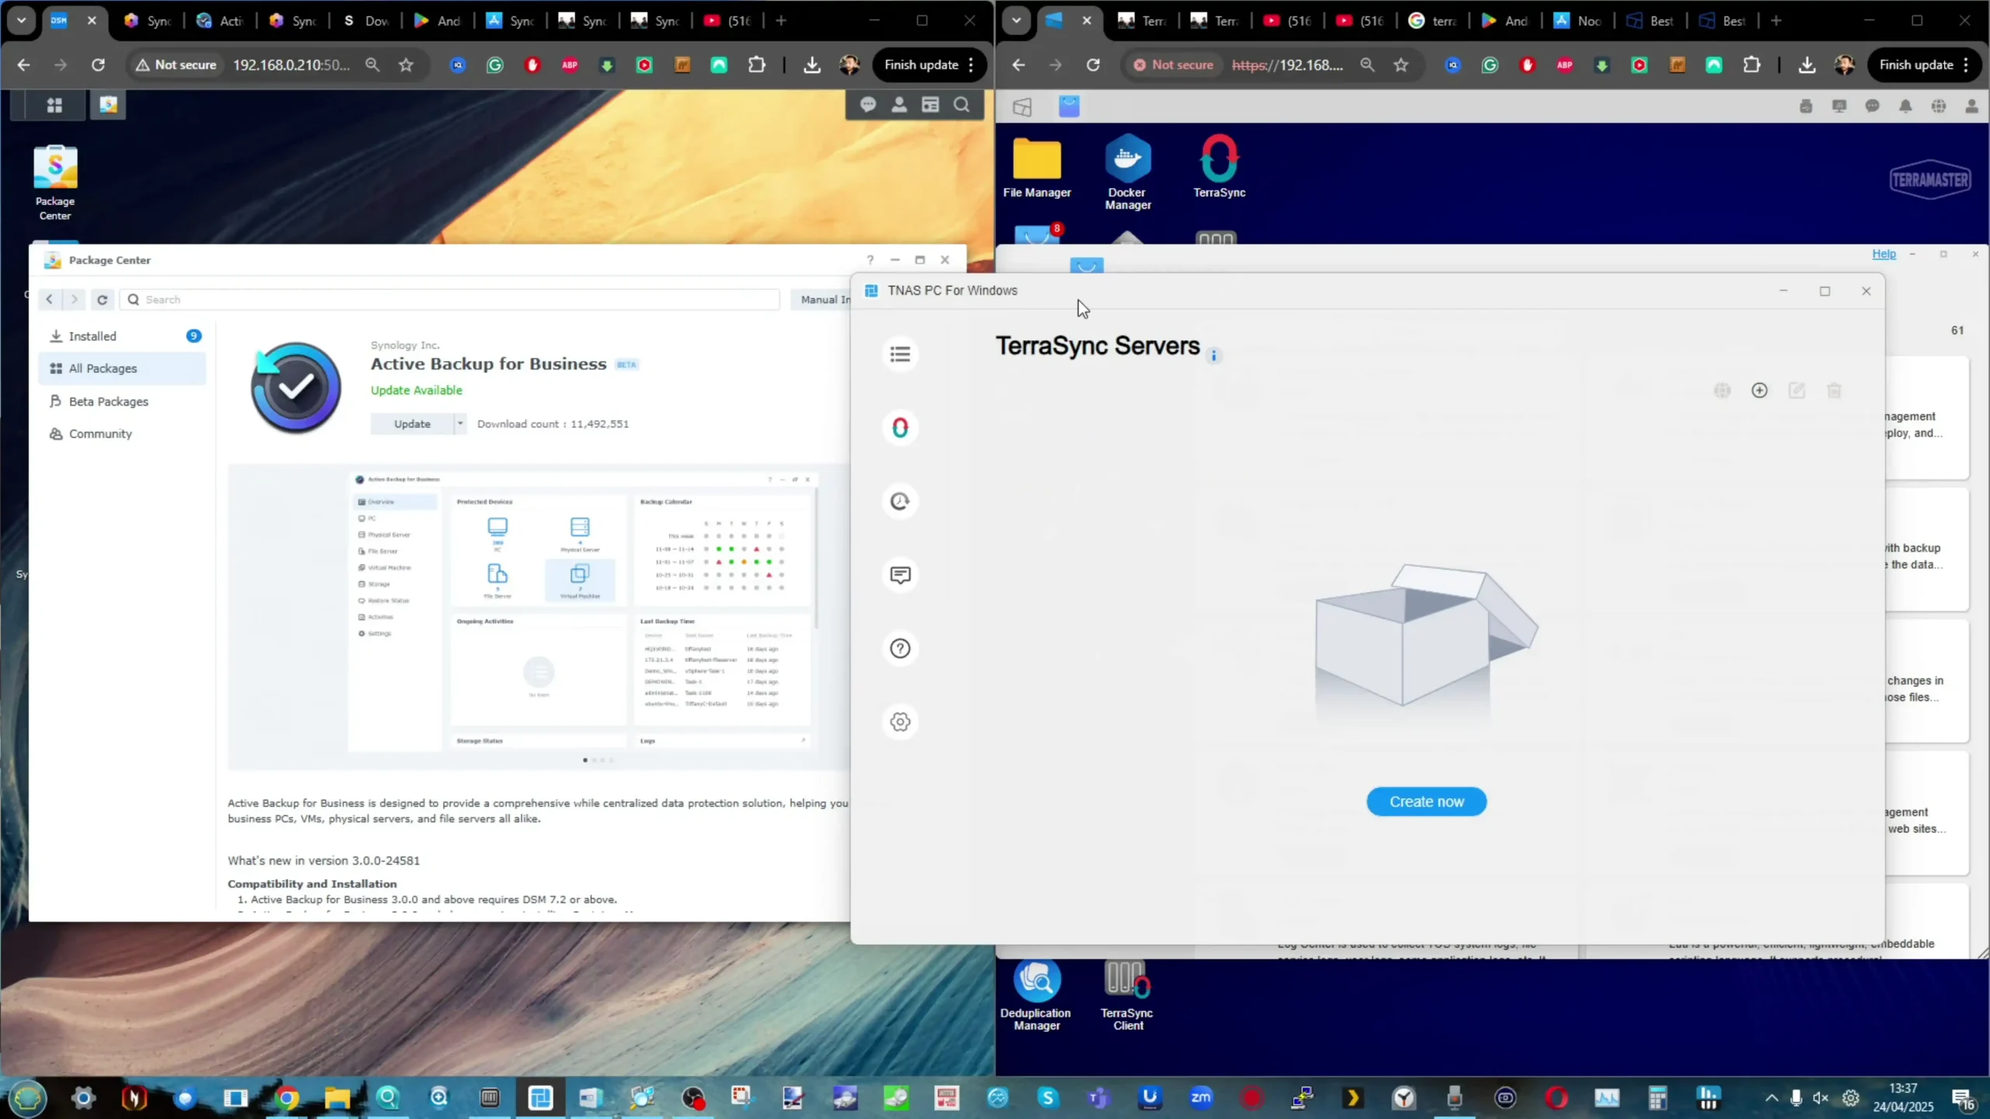This screenshot has height=1119, width=1990.
Task: Bookmark the page in left Chrome window
Action: 406,65
